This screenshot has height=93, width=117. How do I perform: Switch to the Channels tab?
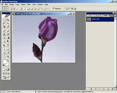click(x=98, y=16)
